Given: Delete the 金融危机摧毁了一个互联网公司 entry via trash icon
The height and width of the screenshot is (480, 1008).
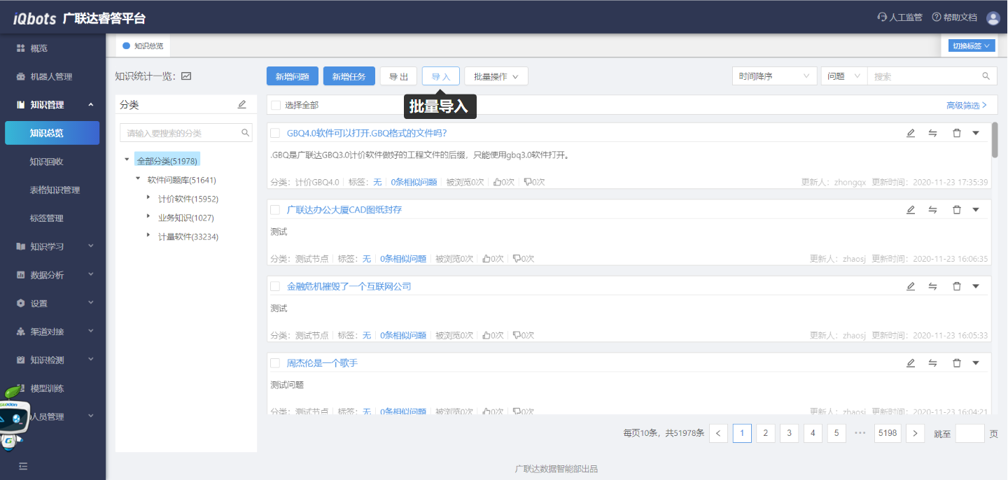Looking at the screenshot, I should click(x=956, y=286).
